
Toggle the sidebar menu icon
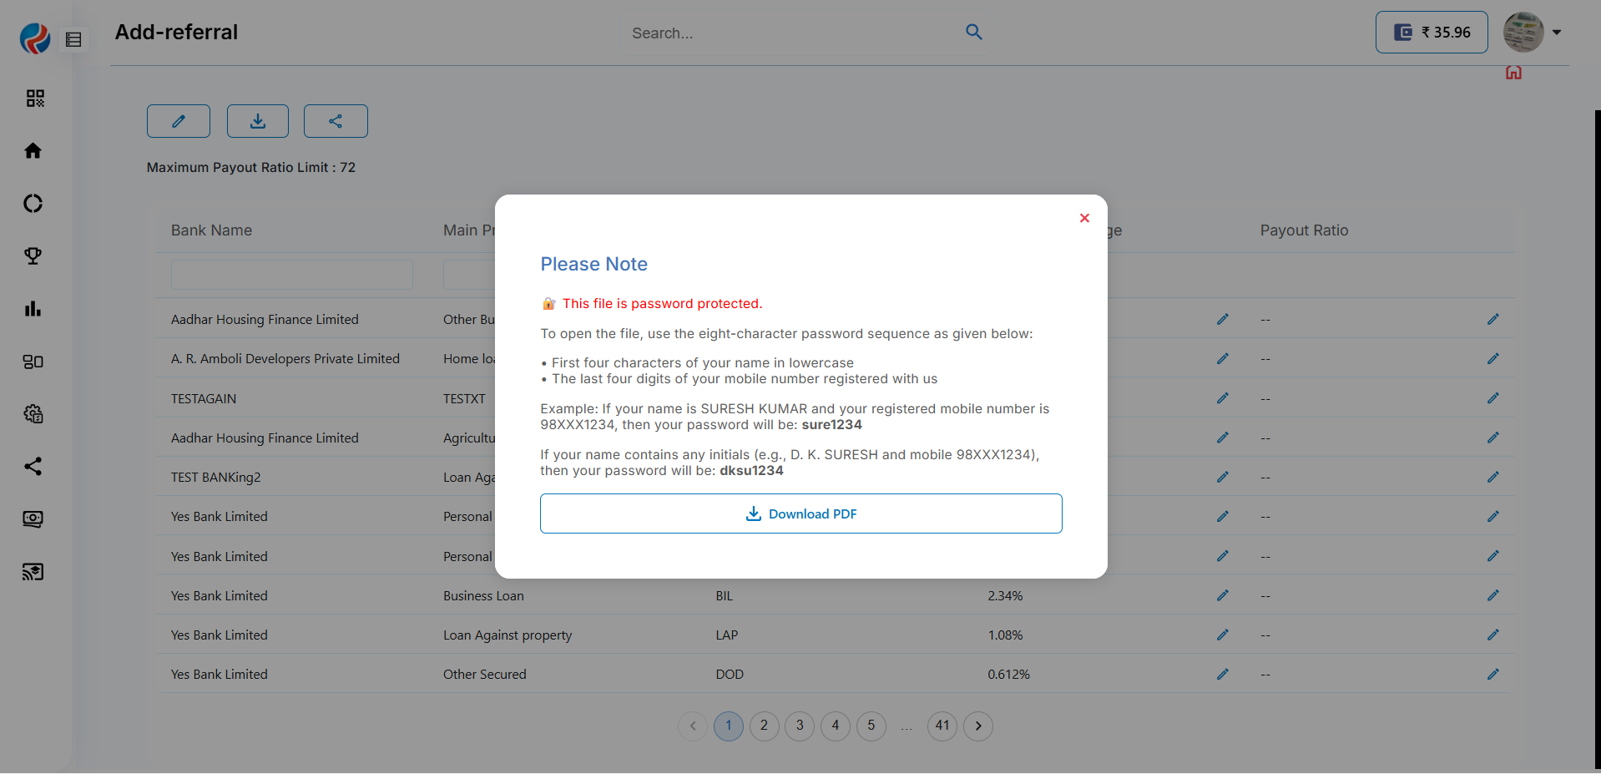click(x=73, y=39)
